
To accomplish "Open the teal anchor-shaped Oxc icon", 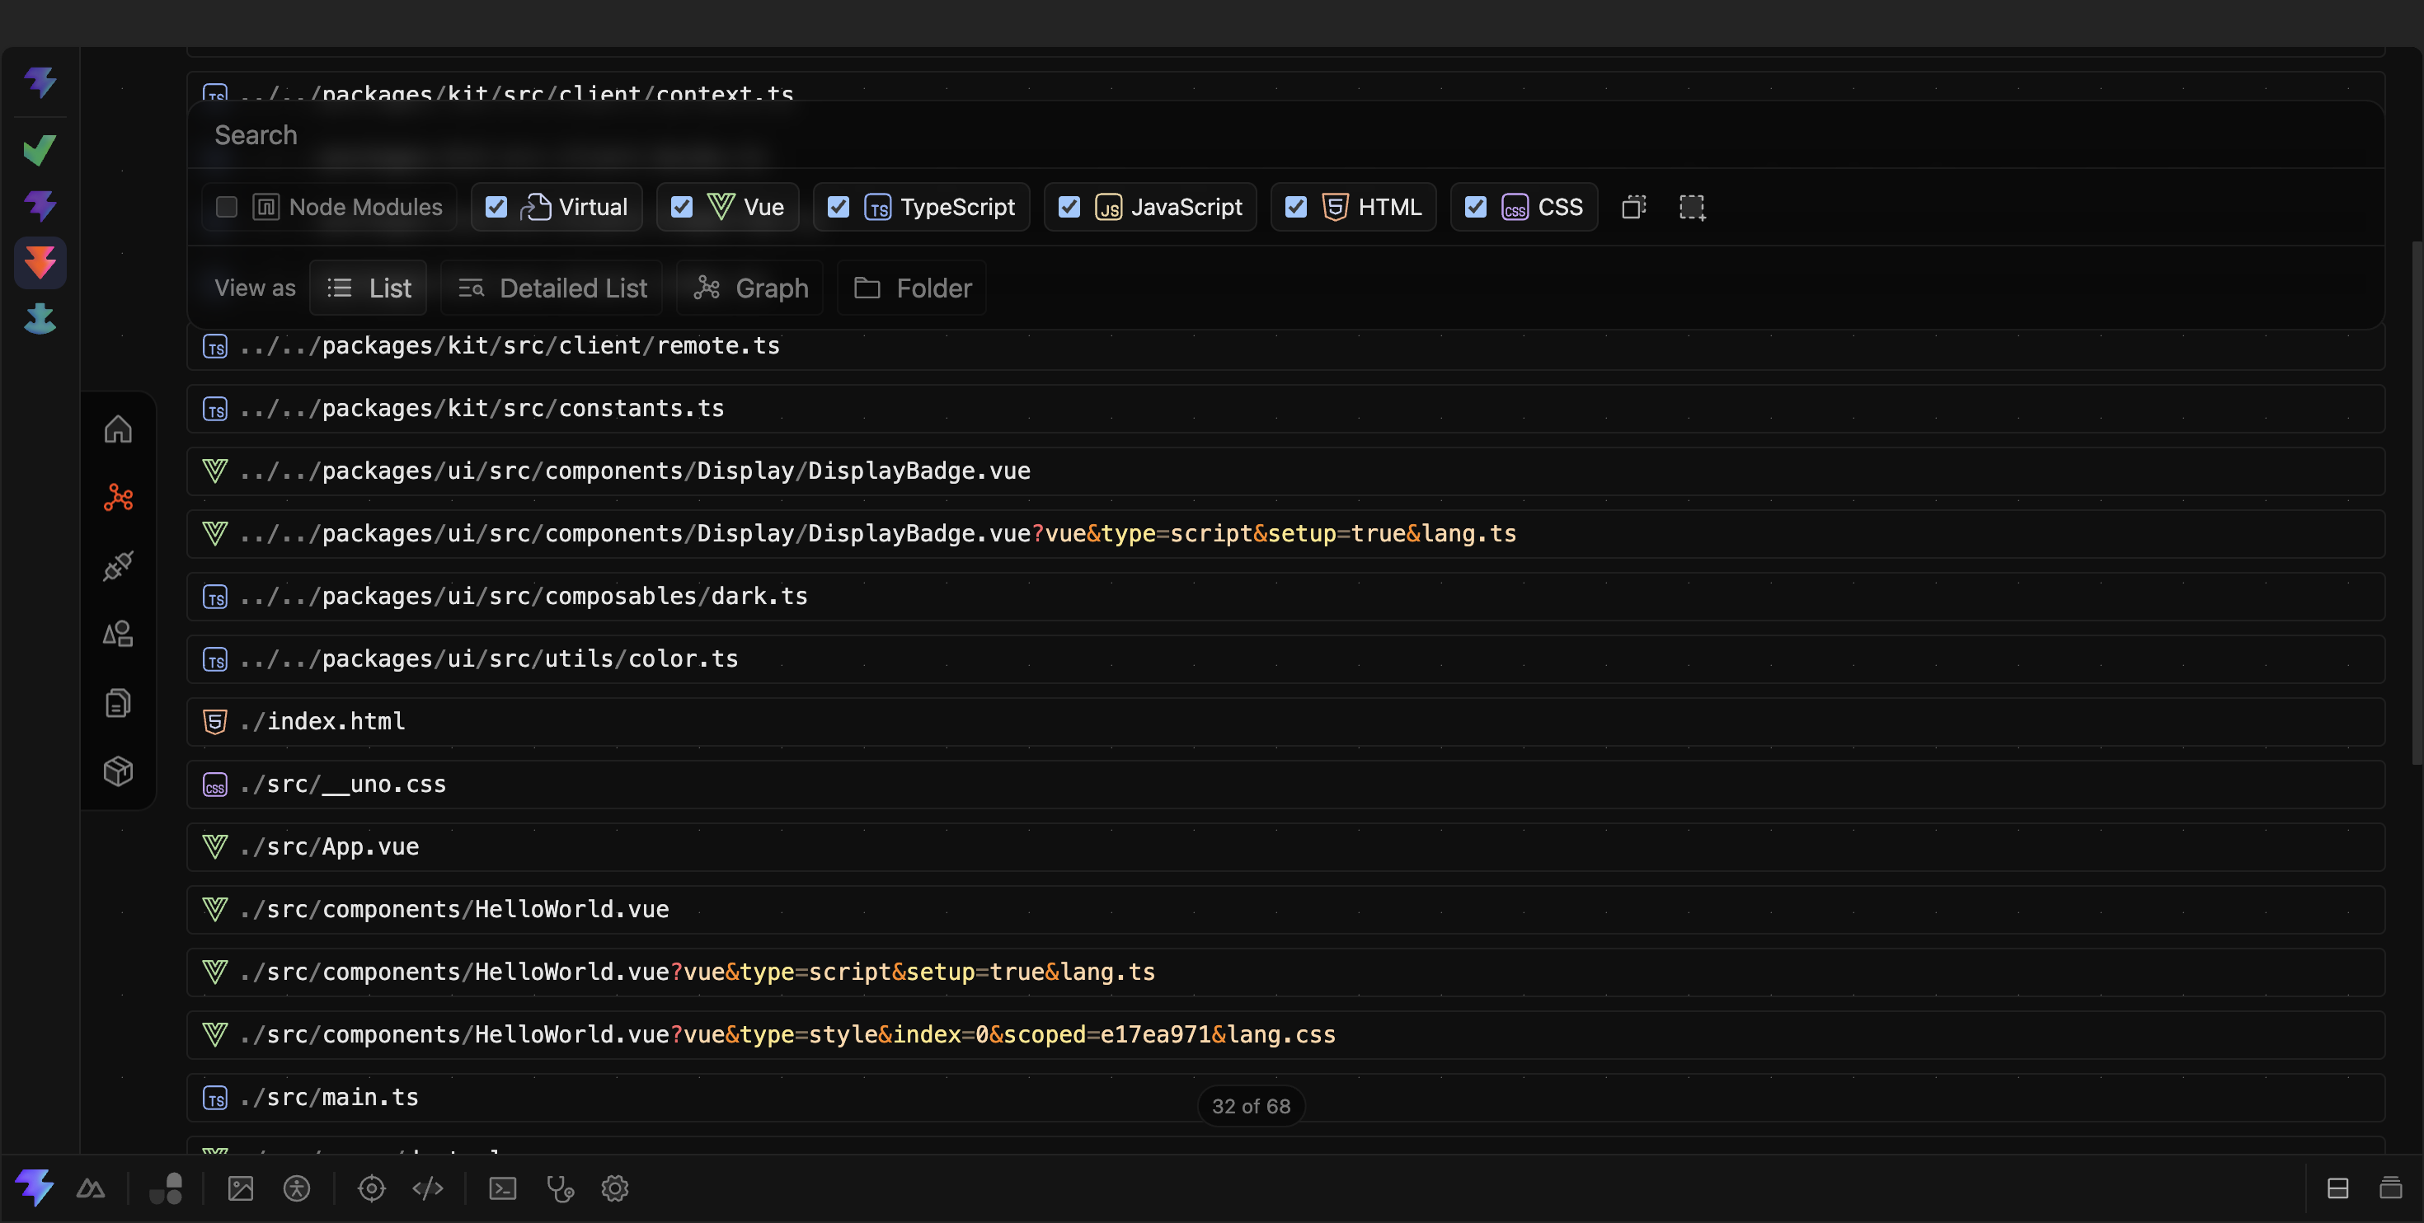I will [40, 319].
